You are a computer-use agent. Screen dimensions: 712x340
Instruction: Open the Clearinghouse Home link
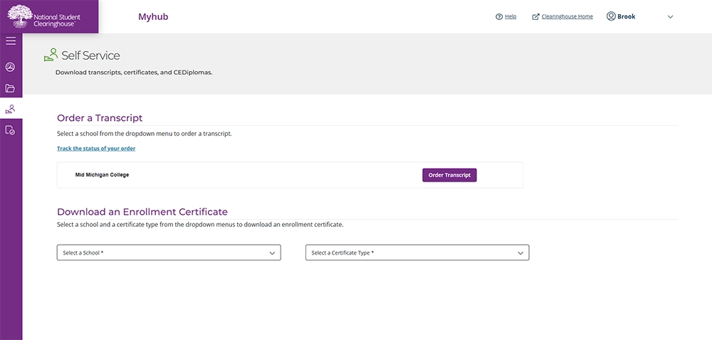[x=567, y=17]
